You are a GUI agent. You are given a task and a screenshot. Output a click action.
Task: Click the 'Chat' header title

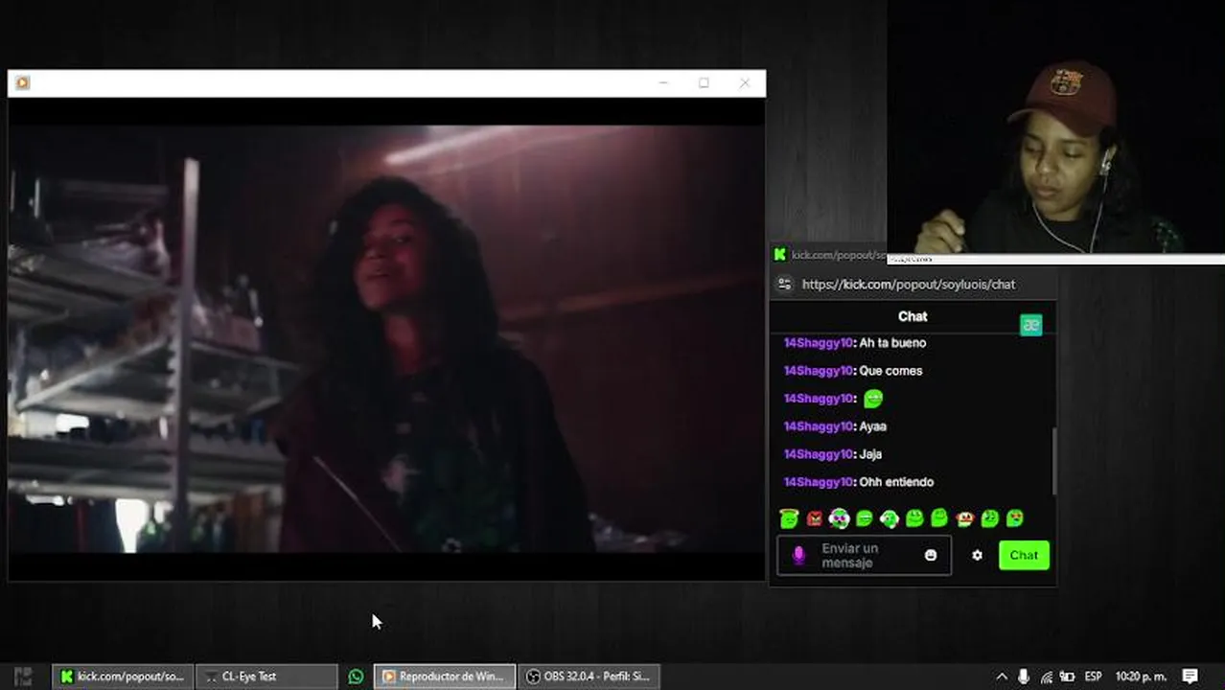(x=913, y=316)
